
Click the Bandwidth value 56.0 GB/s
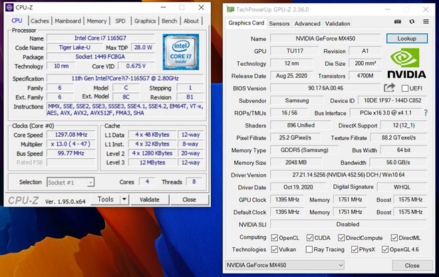398,162
